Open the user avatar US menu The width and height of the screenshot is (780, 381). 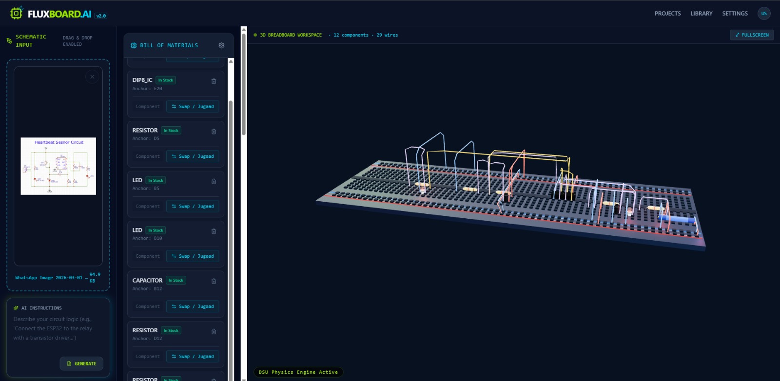pyautogui.click(x=764, y=14)
